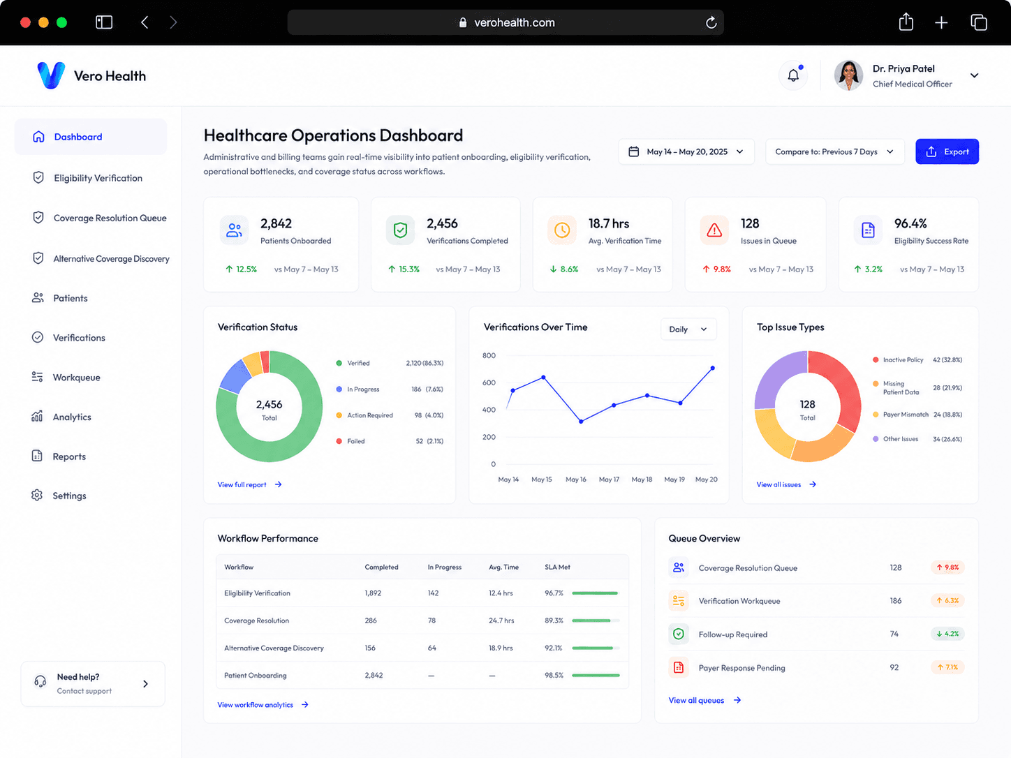The image size is (1011, 758).
Task: Select Dashboard in the sidebar
Action: pos(91,137)
